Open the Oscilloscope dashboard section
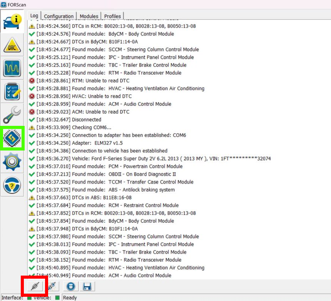This screenshot has width=331, height=301. point(12,68)
